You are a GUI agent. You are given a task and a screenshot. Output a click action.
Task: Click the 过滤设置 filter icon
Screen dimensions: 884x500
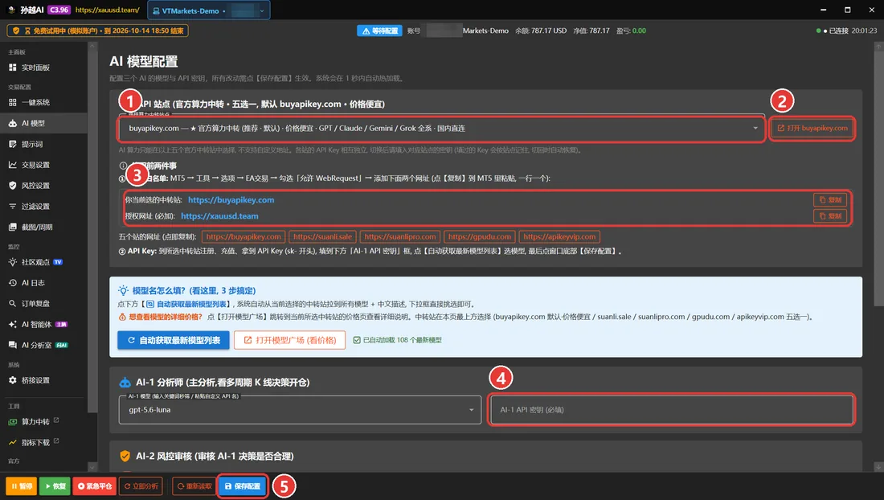coord(12,207)
